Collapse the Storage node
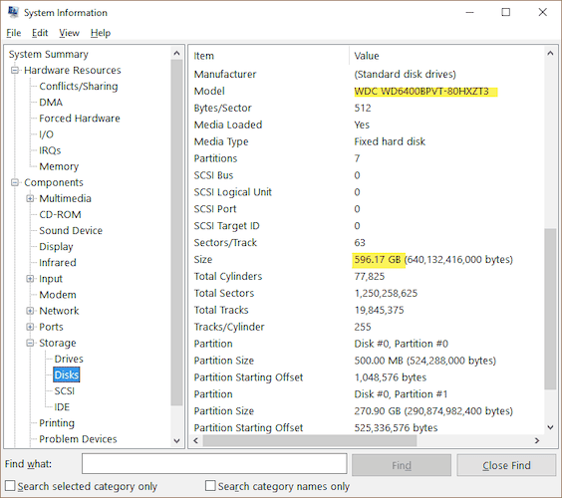Viewport: 562px width, 498px height. (30, 343)
